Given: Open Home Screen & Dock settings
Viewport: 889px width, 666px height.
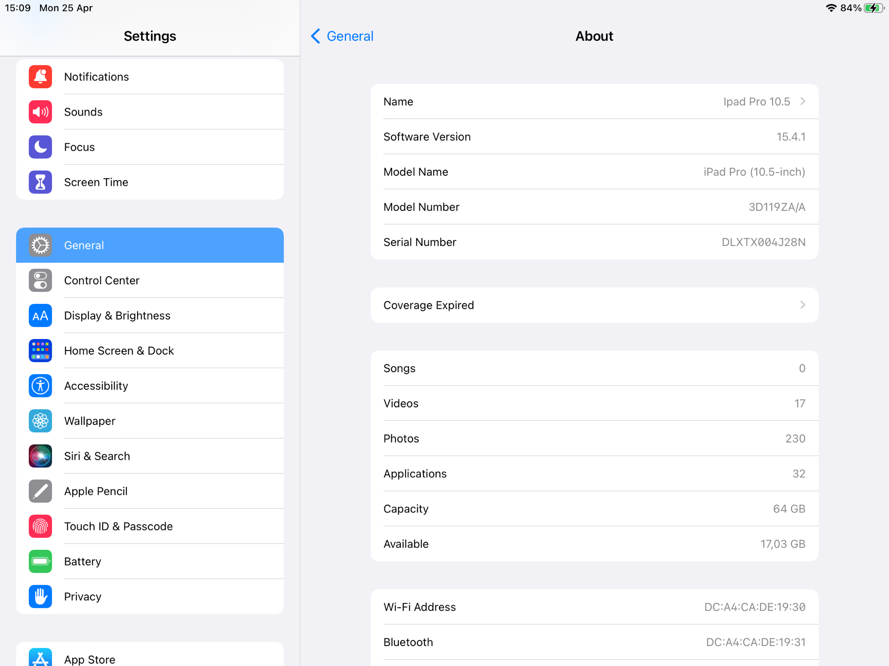Looking at the screenshot, I should pyautogui.click(x=150, y=351).
